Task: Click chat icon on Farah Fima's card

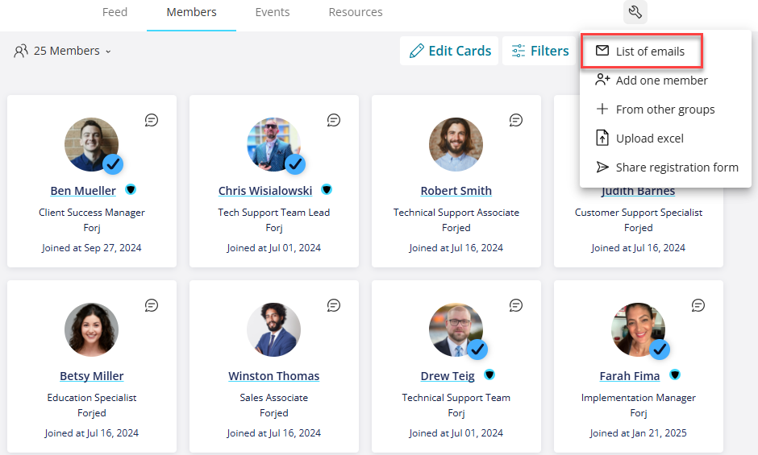Action: [698, 305]
